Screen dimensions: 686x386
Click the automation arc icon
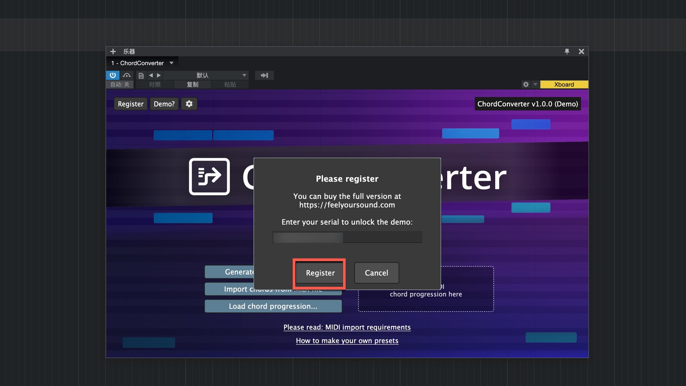126,75
